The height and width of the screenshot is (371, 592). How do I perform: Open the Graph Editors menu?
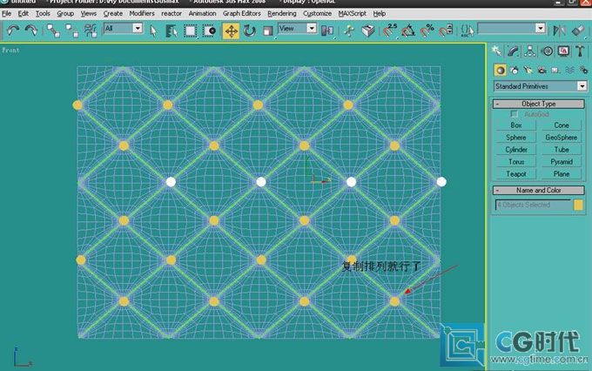coord(242,13)
